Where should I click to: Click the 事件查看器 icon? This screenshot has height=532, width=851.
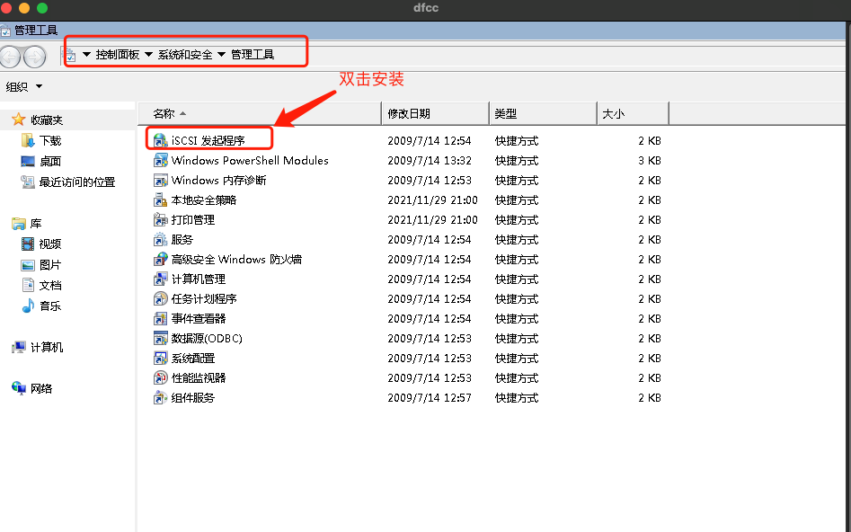coord(160,319)
